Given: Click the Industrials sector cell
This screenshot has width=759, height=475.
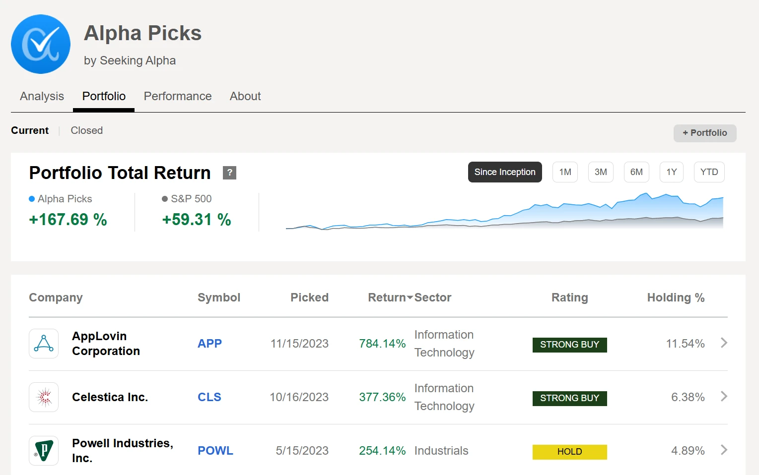Looking at the screenshot, I should 441,451.
